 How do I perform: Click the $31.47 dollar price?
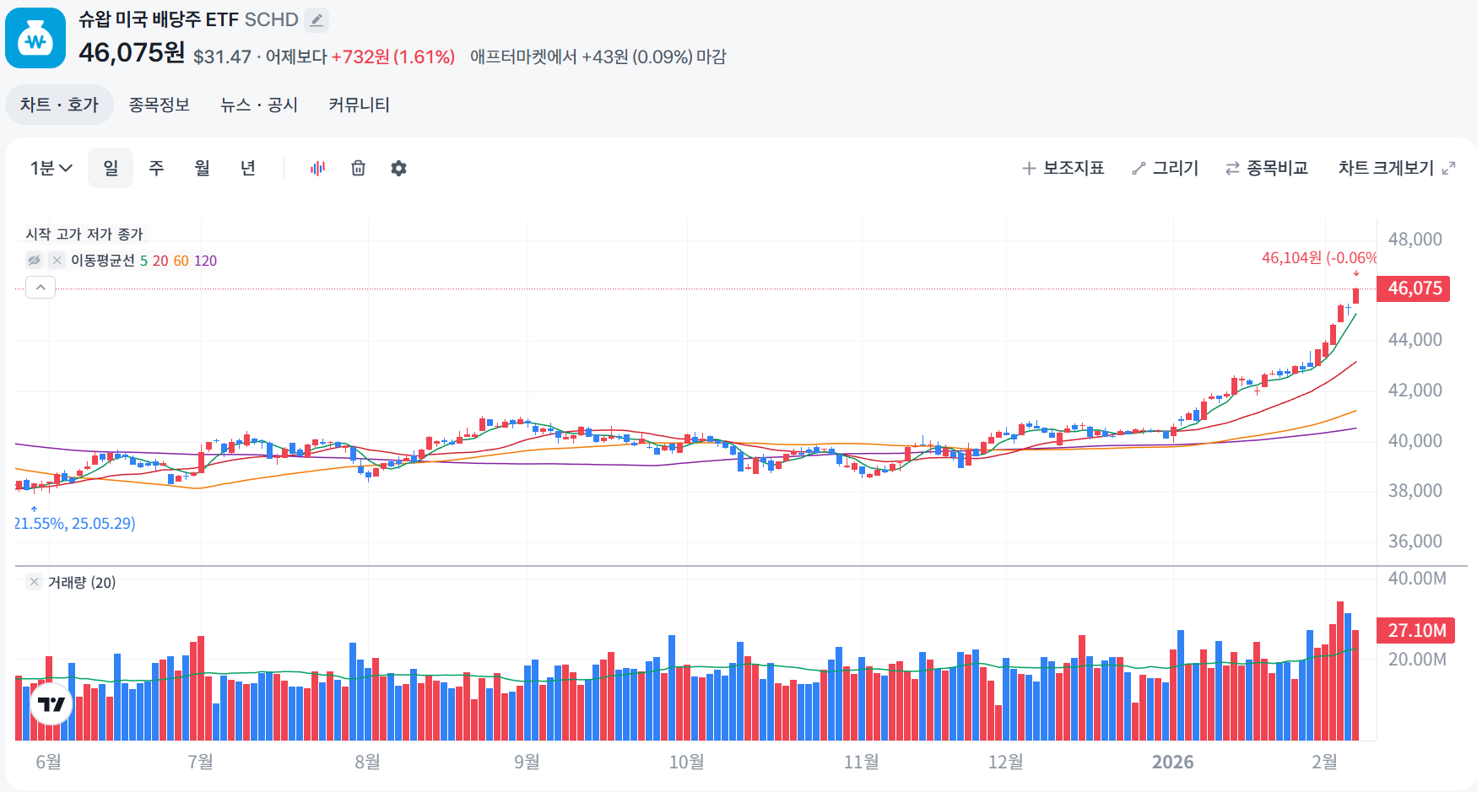[222, 57]
